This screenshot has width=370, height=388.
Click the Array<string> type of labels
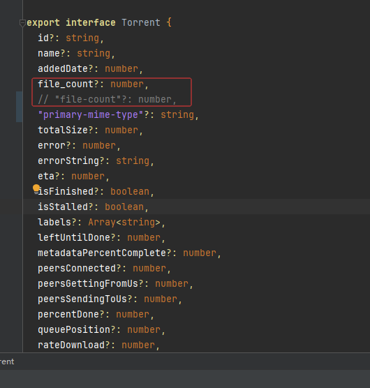point(124,222)
